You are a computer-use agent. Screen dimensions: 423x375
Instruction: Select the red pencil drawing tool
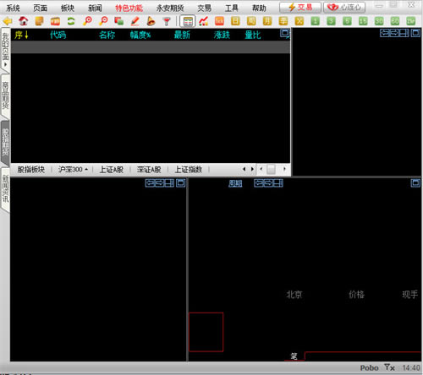(x=135, y=21)
